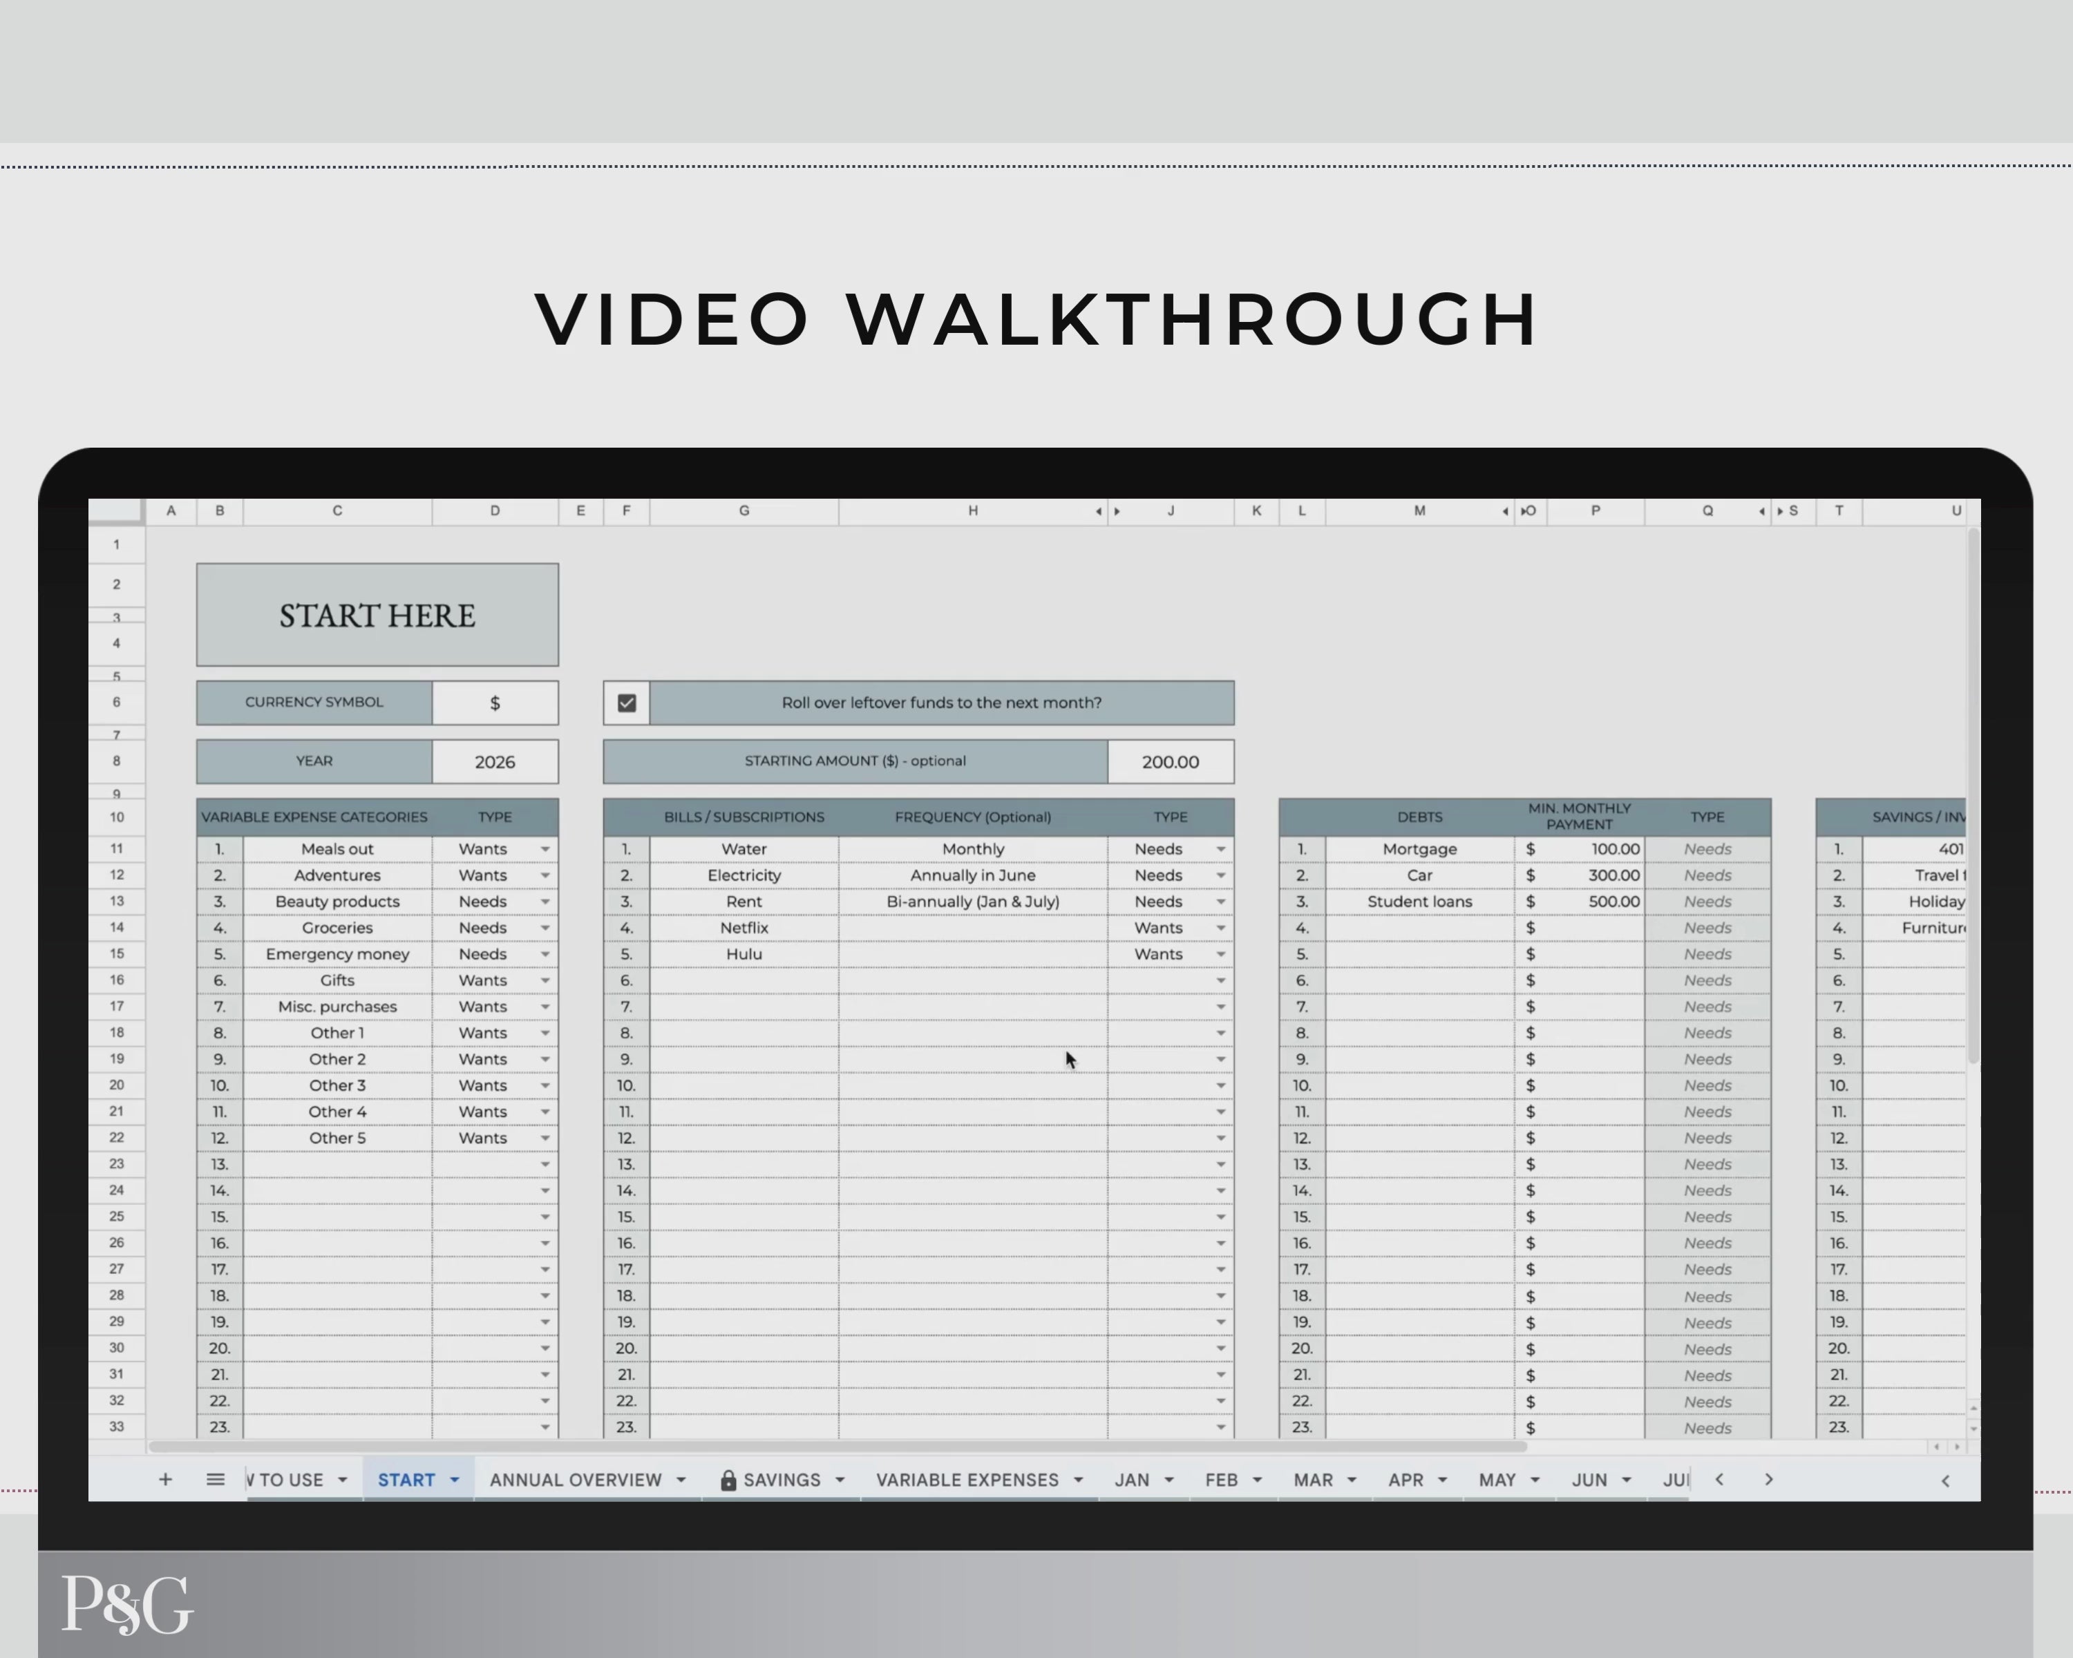Click the horizontal scrollbar

pos(837,1446)
